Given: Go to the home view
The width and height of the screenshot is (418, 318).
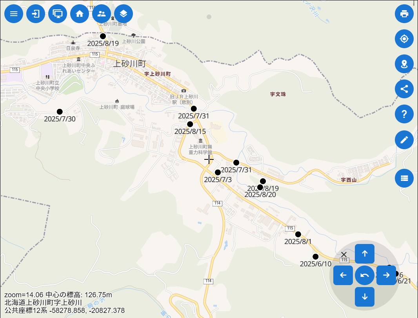Looking at the screenshot, I should pyautogui.click(x=80, y=14).
